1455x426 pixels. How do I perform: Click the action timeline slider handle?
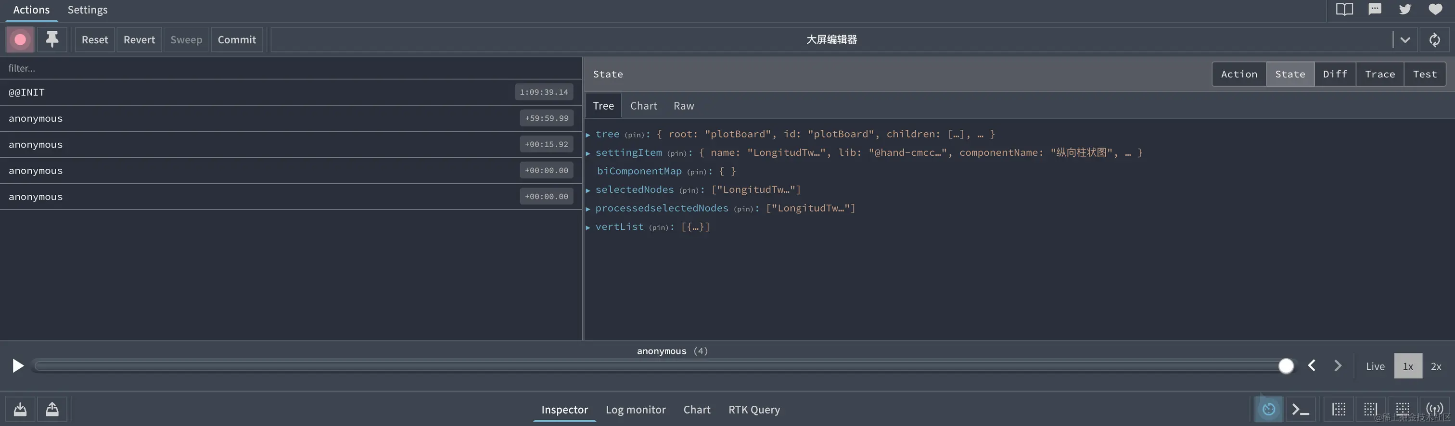pyautogui.click(x=1286, y=366)
